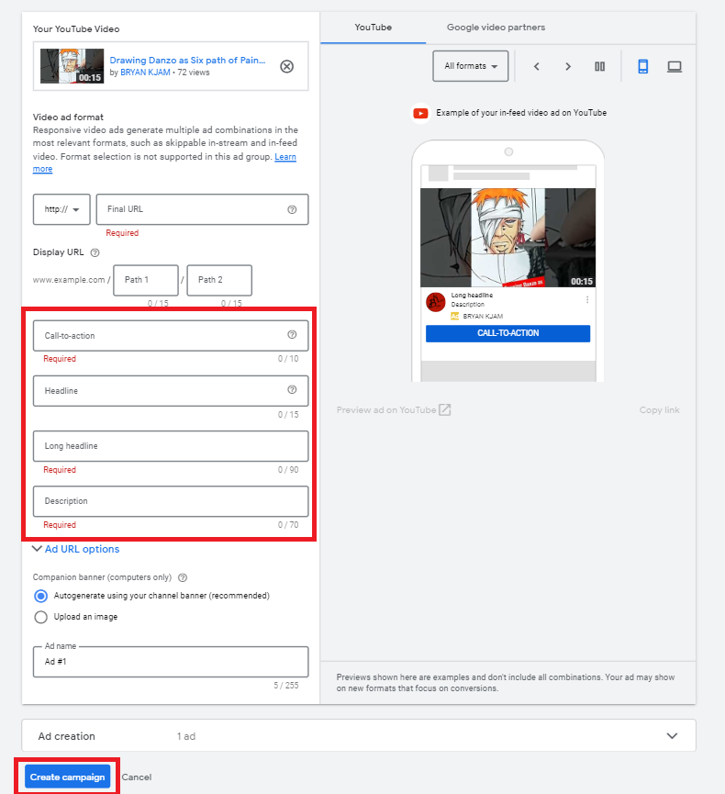Click into the Final URL field
The height and width of the screenshot is (794, 725).
pos(202,209)
